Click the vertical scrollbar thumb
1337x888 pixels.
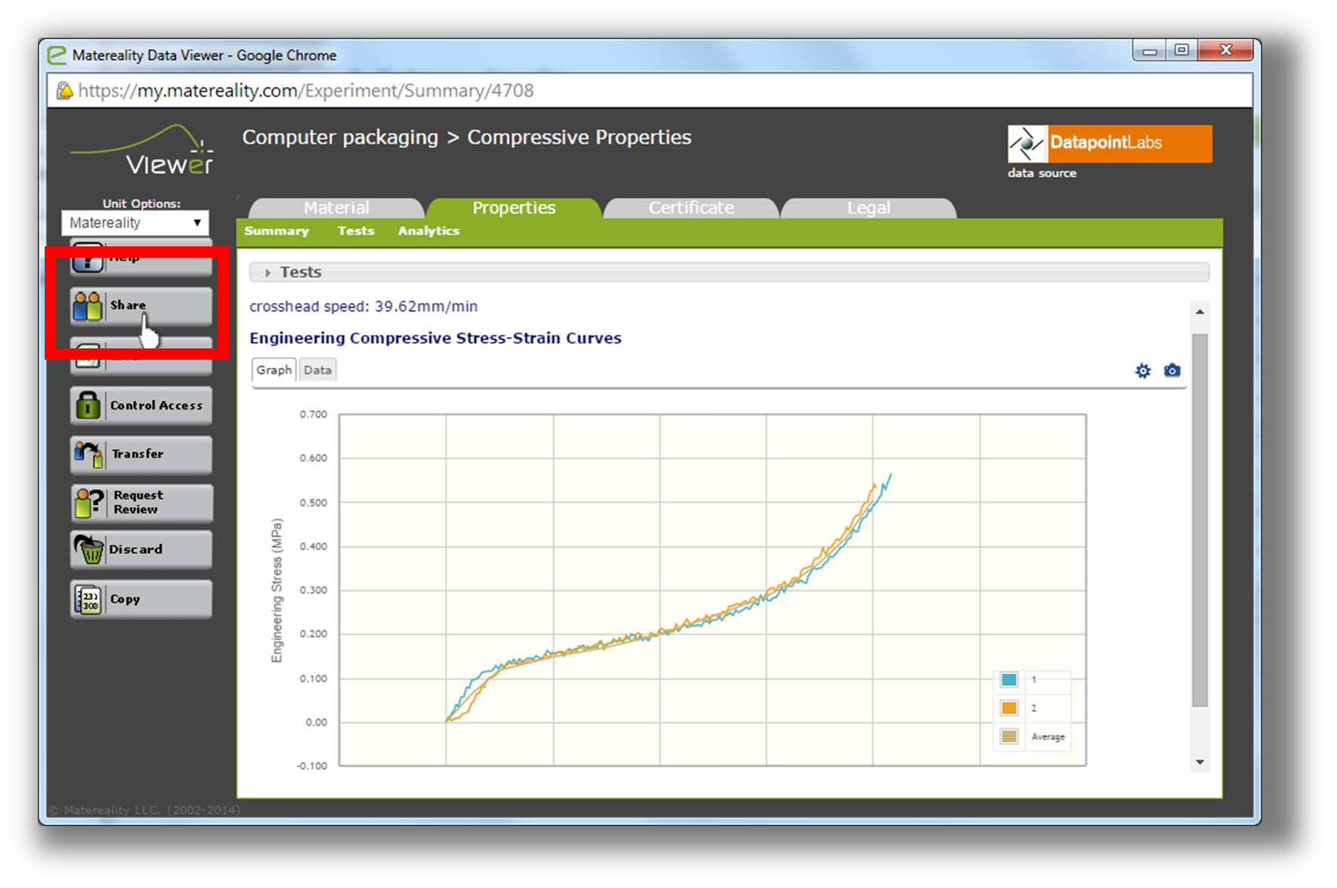(1200, 520)
